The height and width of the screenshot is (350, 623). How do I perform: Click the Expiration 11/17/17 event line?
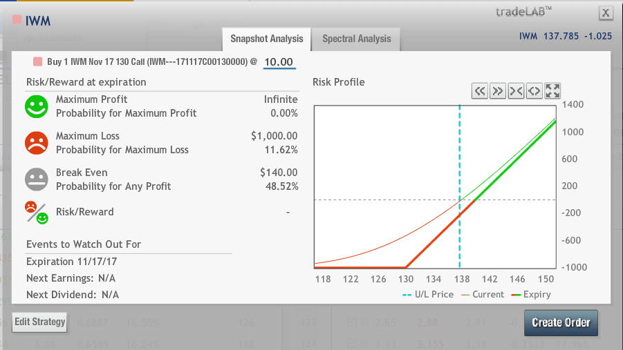[x=71, y=262]
